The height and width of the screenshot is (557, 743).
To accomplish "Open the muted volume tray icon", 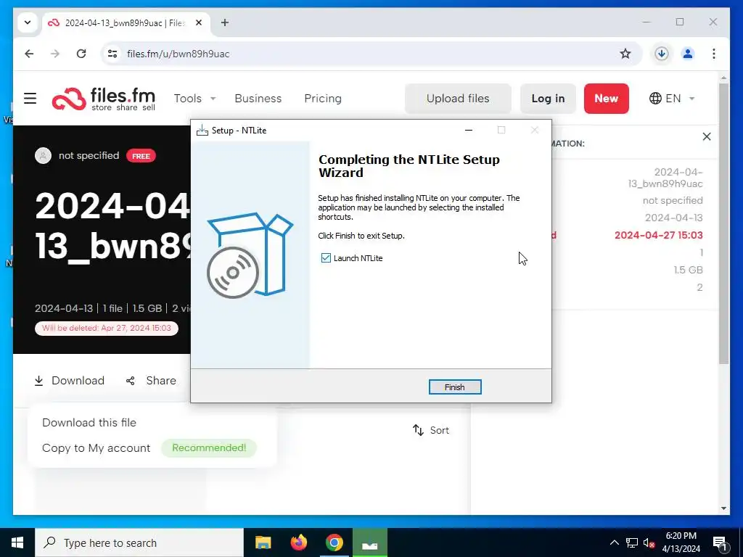I will pyautogui.click(x=649, y=542).
